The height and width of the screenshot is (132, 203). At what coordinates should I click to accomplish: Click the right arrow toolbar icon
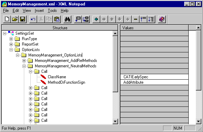(x=104, y=19)
